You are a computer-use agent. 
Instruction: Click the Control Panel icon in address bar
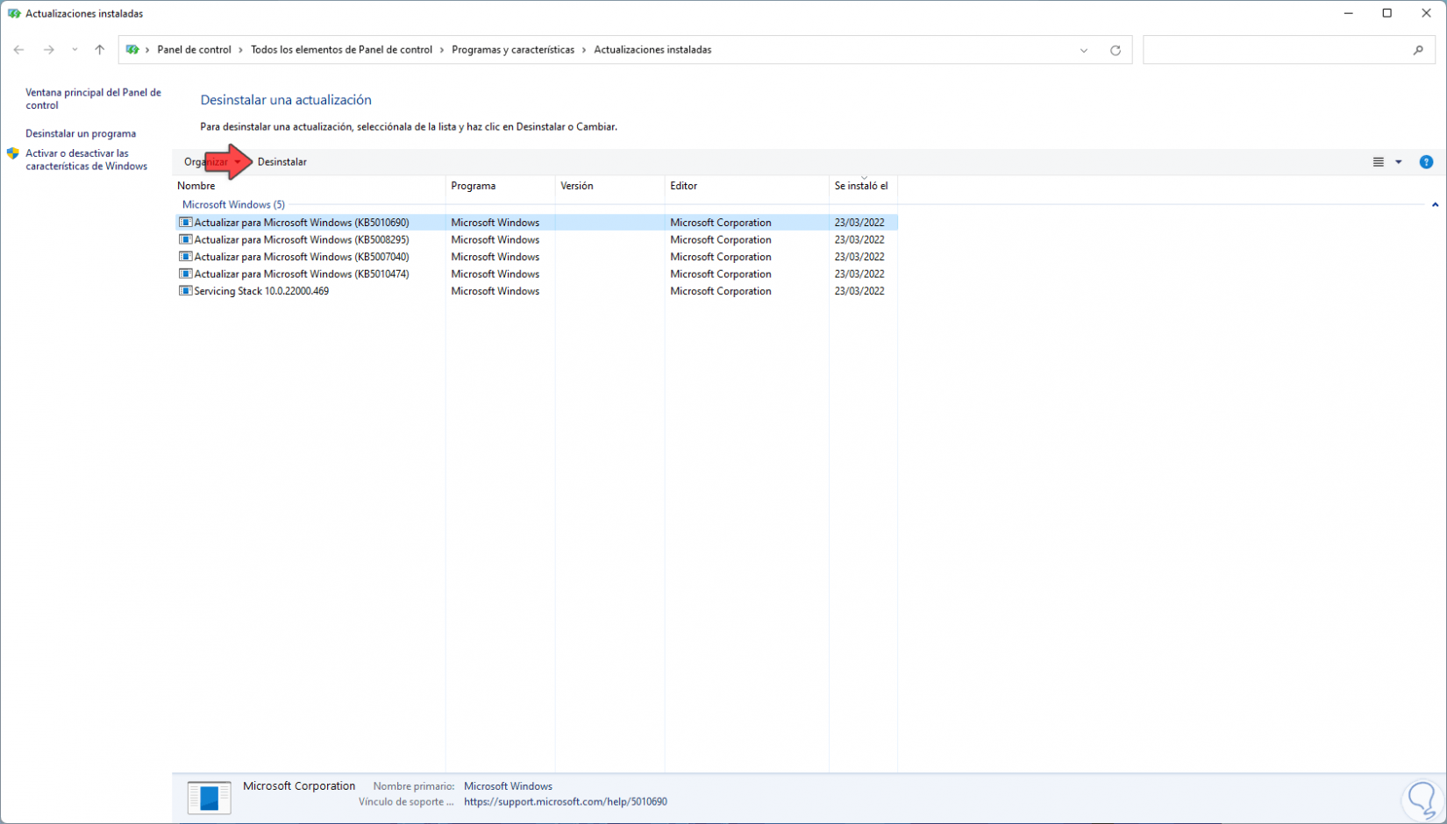click(x=132, y=50)
